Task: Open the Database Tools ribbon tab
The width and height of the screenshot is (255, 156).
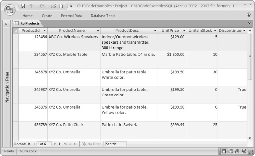Action: 103,16
